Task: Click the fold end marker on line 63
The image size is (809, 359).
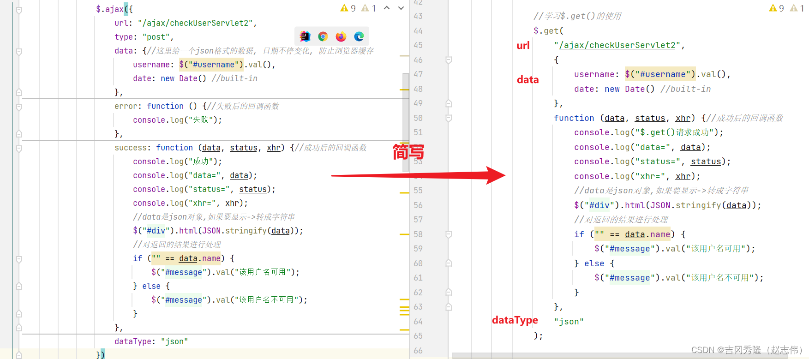Action: 449,307
